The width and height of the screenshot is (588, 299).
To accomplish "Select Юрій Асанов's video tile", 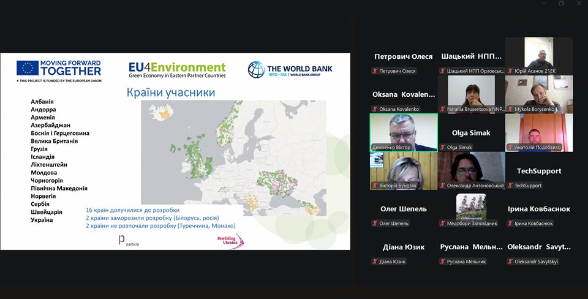I will (x=539, y=54).
